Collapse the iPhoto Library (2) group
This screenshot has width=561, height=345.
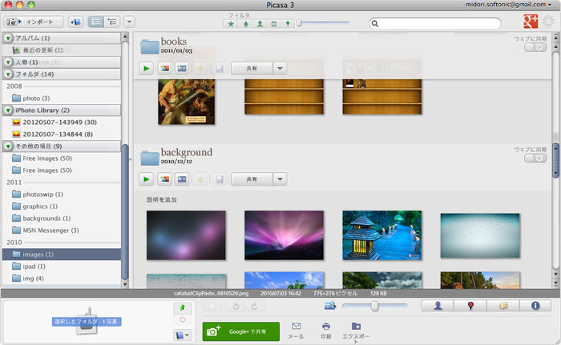(8, 110)
